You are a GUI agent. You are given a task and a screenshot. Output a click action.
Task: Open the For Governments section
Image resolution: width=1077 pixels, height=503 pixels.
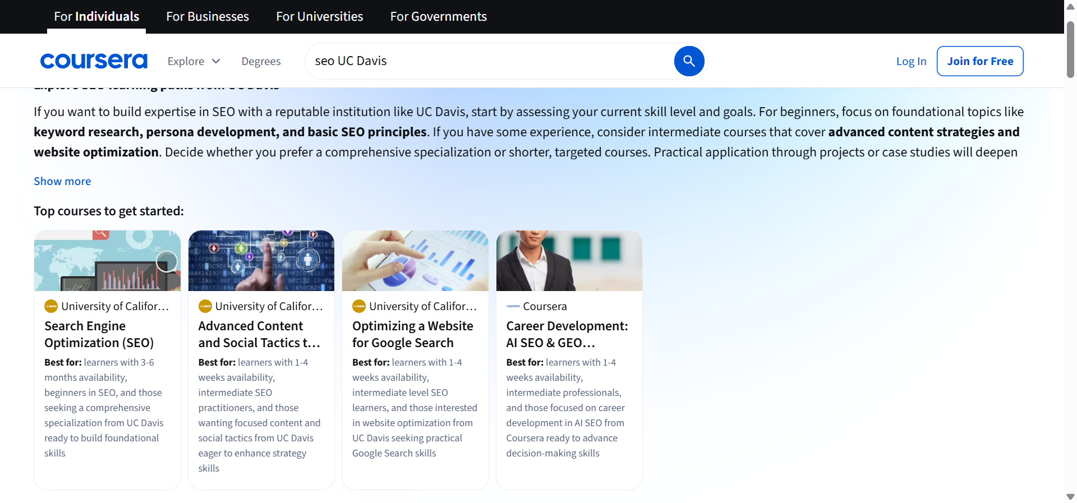[438, 16]
